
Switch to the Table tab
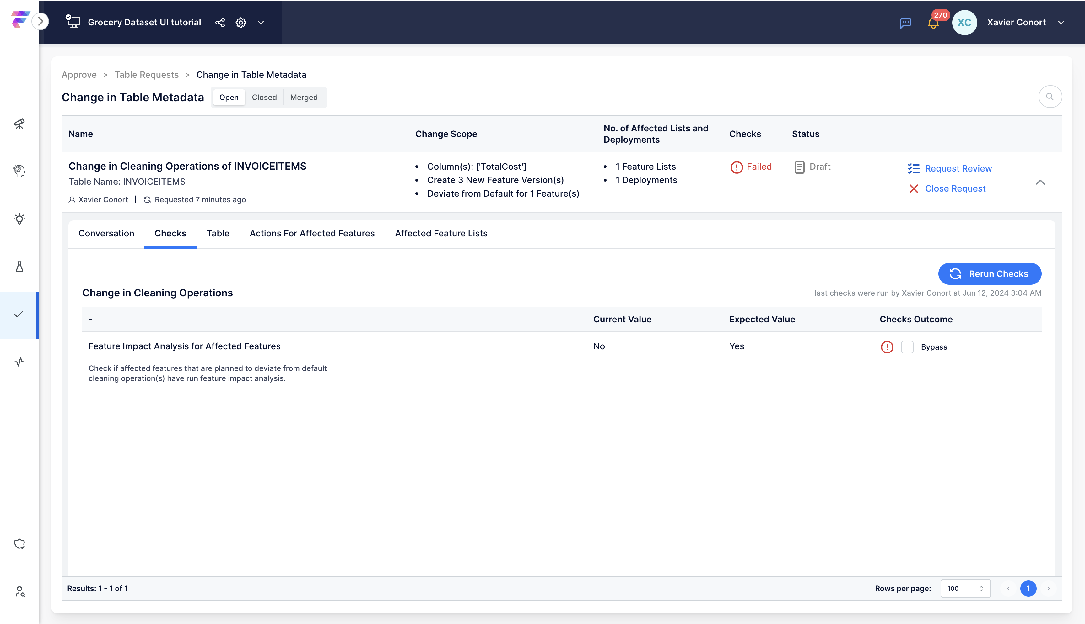pos(218,234)
